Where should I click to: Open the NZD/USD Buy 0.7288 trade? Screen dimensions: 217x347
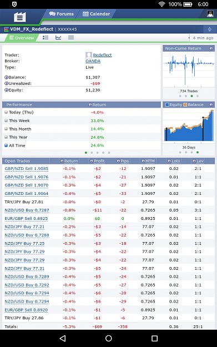tap(27, 235)
